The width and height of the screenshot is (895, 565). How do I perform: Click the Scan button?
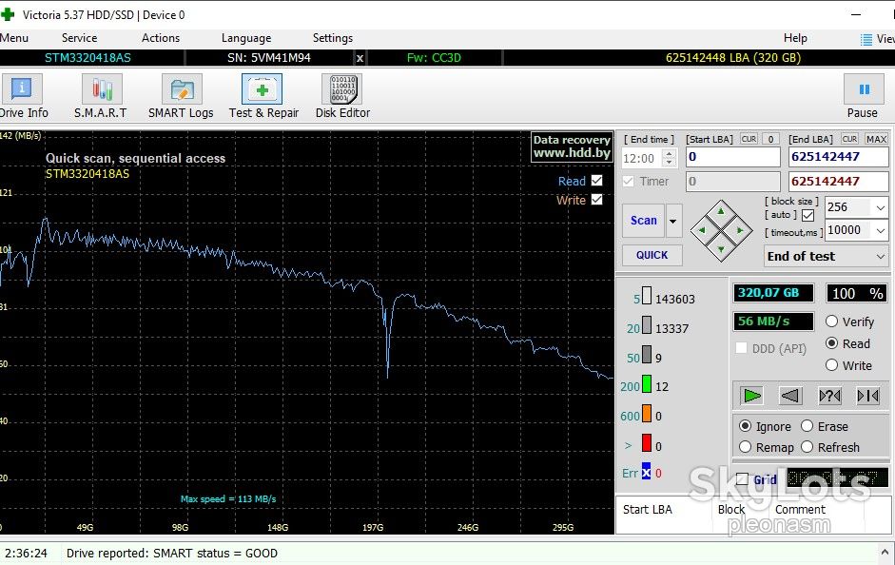pyautogui.click(x=643, y=221)
